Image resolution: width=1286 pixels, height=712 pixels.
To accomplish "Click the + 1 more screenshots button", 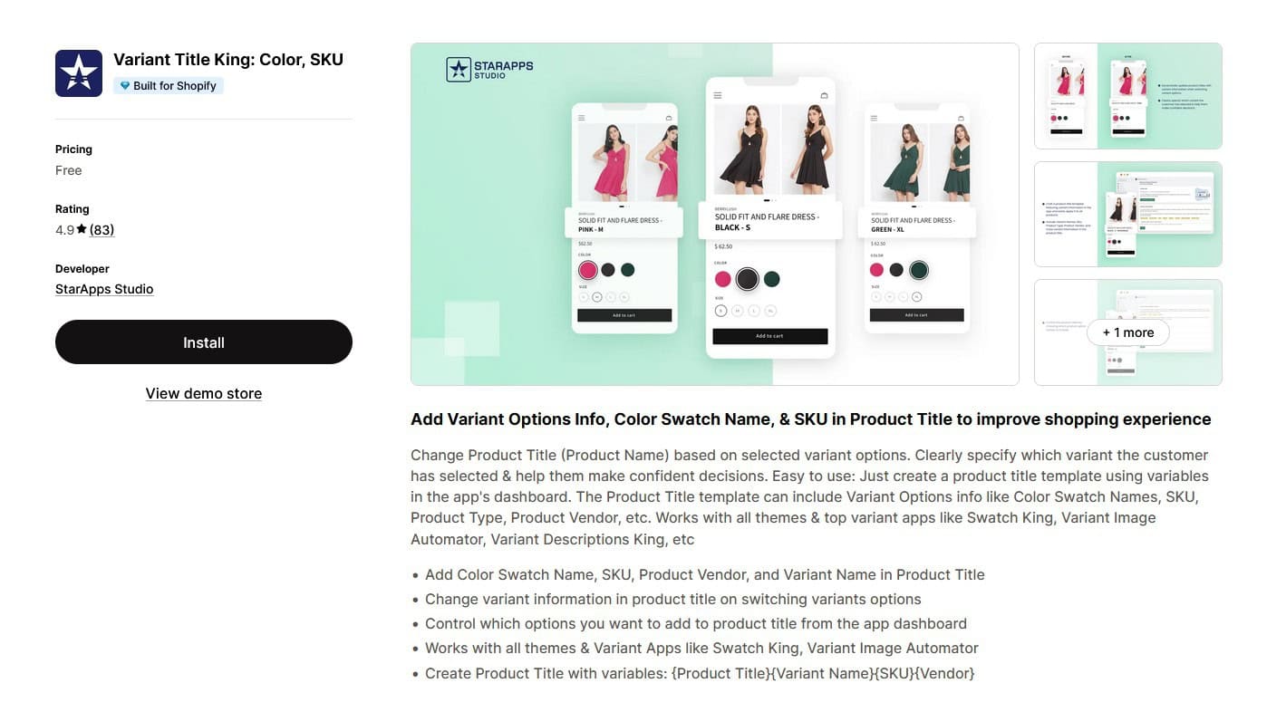I will (x=1128, y=332).
